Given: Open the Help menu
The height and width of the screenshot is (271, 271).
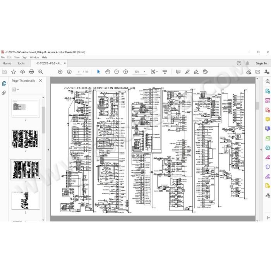Looking at the screenshot, I should click(x=45, y=57).
